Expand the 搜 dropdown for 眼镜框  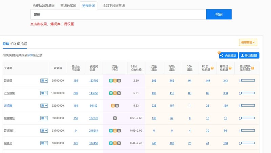tap(44, 81)
